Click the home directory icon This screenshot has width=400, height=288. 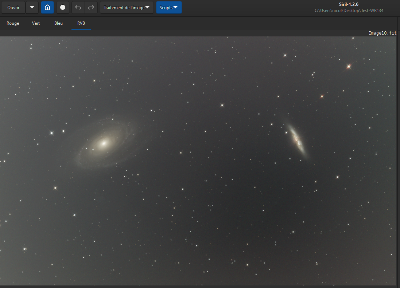point(47,8)
